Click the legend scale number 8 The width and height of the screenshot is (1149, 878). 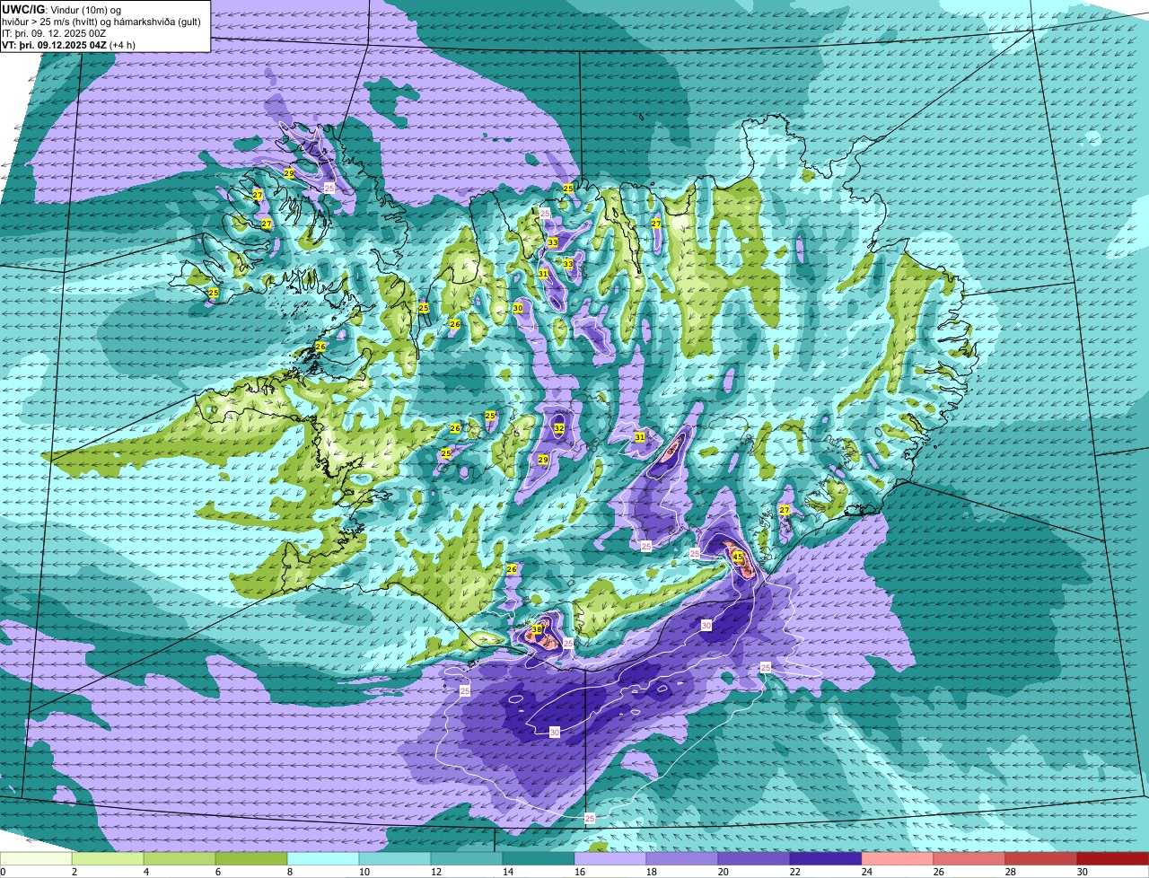pyautogui.click(x=289, y=872)
